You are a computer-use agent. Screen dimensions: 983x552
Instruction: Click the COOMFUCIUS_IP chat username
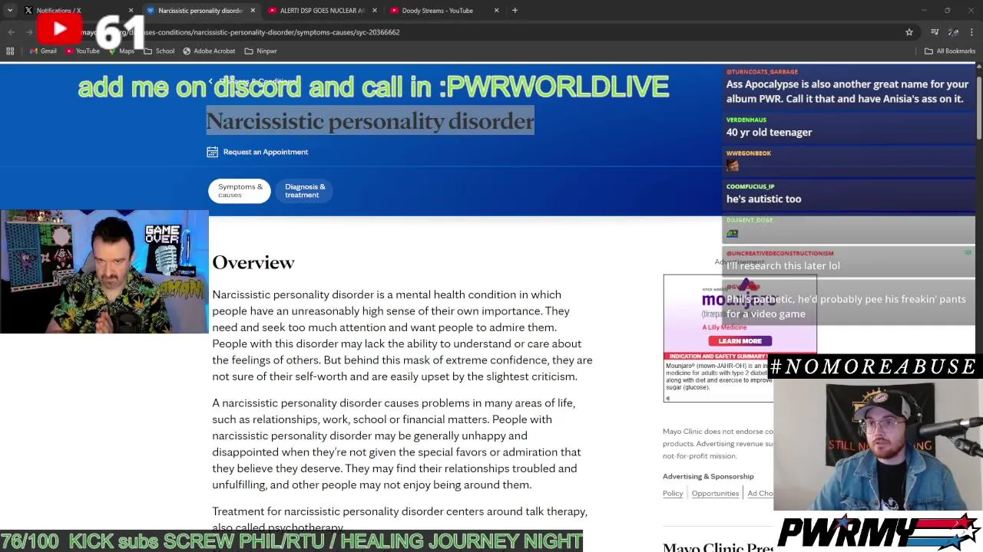point(750,186)
